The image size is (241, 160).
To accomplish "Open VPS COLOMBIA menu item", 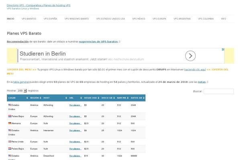I will pyautogui.click(x=206, y=19).
